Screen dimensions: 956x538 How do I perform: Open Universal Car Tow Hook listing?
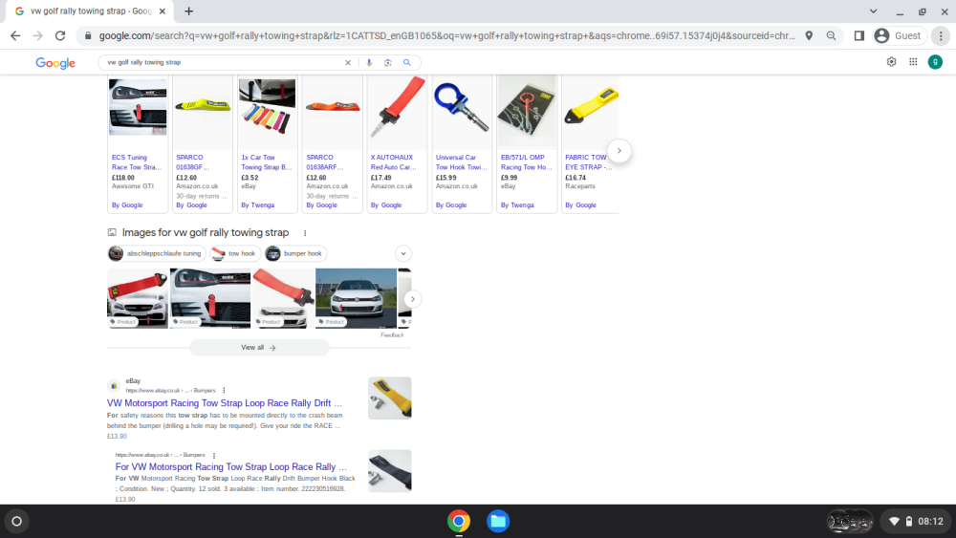[x=462, y=162]
